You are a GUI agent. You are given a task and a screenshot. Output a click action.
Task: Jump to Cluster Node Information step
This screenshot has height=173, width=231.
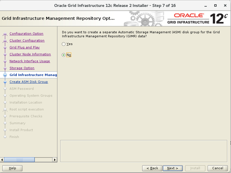pos(30,54)
